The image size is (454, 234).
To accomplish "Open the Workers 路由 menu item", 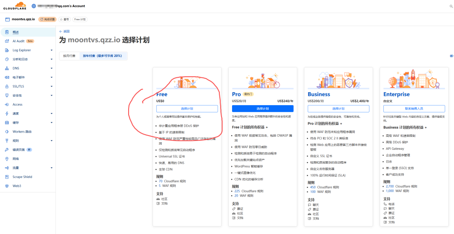I will (22, 132).
